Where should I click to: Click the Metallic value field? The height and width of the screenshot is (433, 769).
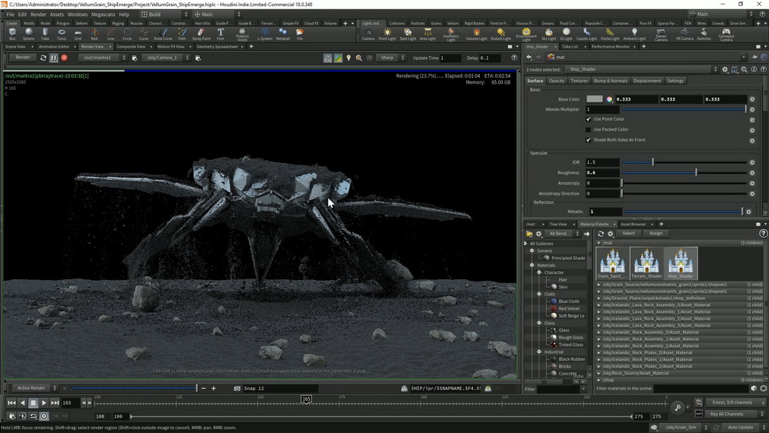pos(604,212)
